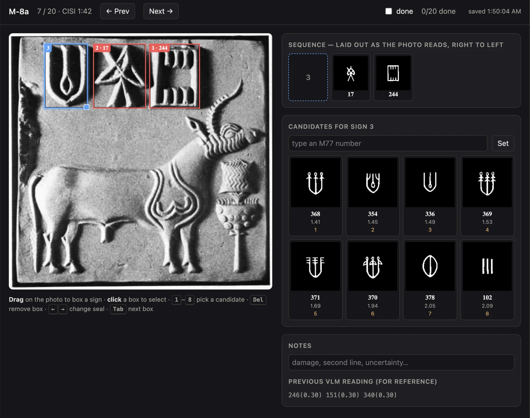Click the resize handle of box 3
The height and width of the screenshot is (418, 530).
coord(86,107)
